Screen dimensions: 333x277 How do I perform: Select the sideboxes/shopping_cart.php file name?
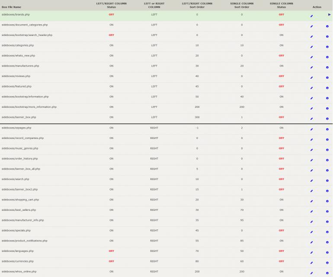click(20, 200)
